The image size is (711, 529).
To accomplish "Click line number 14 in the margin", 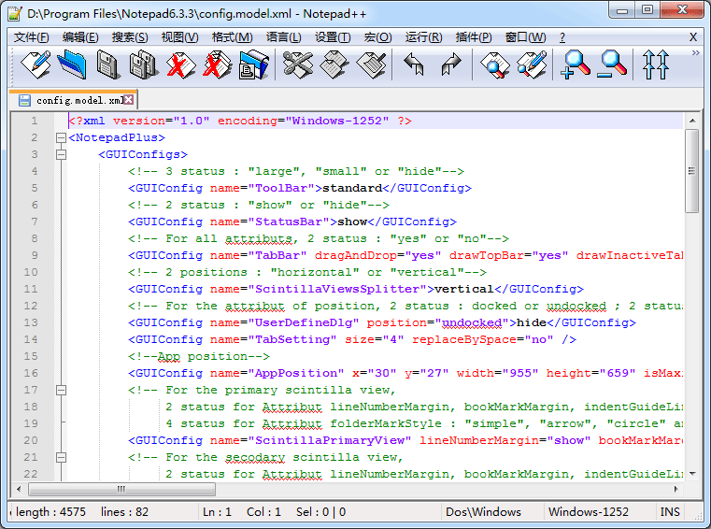I will 31,339.
